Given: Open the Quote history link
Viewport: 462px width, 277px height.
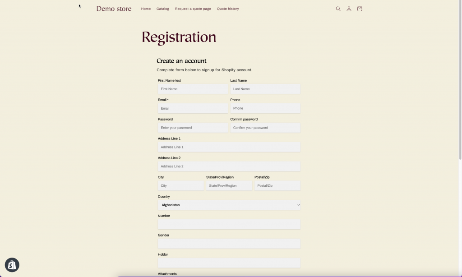Looking at the screenshot, I should [228, 9].
